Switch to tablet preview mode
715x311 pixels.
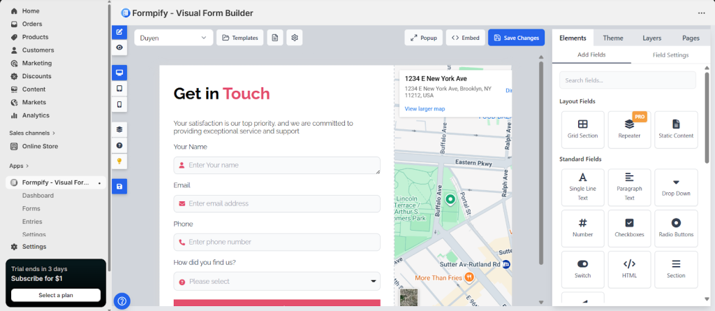pos(119,89)
